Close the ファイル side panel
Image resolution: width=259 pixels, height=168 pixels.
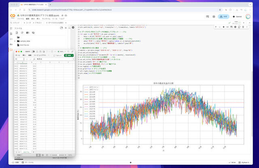[66, 28]
